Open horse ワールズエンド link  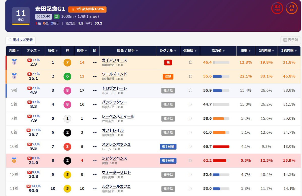tap(114, 74)
